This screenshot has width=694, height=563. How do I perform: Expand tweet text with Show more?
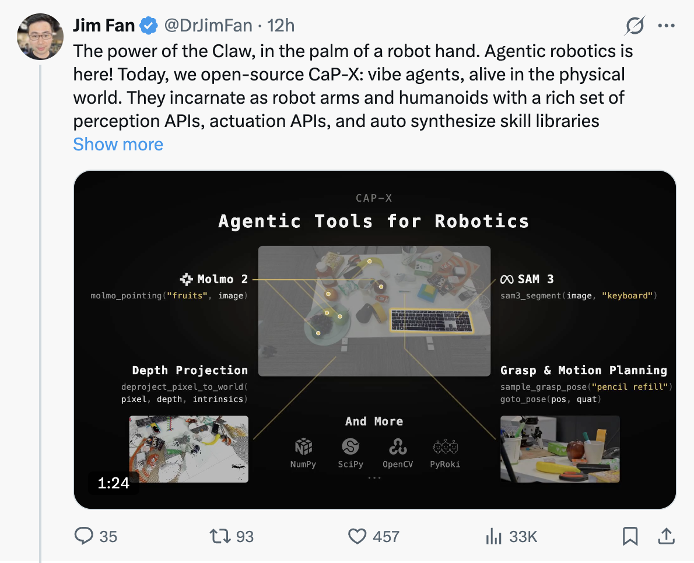click(118, 144)
